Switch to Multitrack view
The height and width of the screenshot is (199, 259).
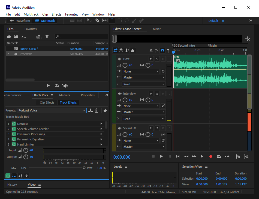point(45,21)
